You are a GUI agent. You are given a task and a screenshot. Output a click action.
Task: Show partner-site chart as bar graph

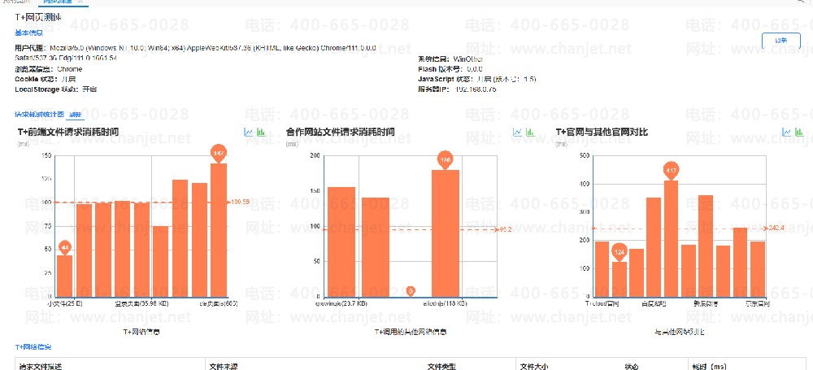(530, 133)
